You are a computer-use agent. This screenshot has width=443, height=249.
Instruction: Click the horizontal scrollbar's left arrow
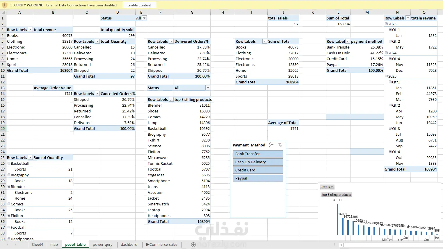click(x=341, y=245)
